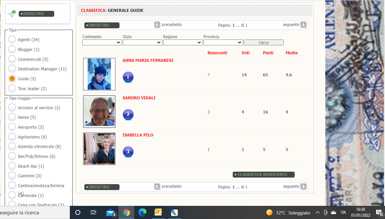Image resolution: width=385 pixels, height=219 pixels.
Task: Click the 65 points value for Ferraresi
Action: tap(266, 75)
